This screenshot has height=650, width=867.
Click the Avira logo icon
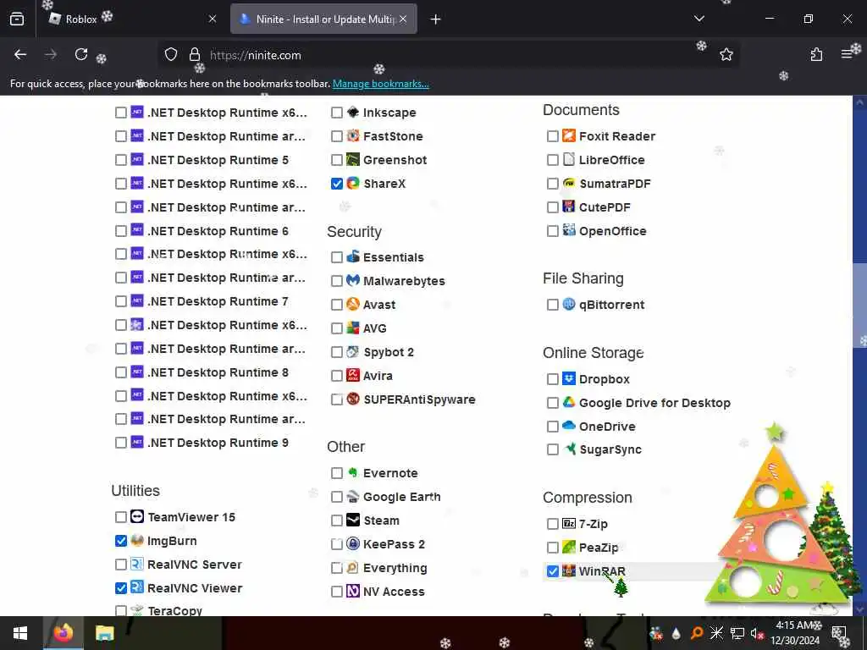[x=353, y=375]
